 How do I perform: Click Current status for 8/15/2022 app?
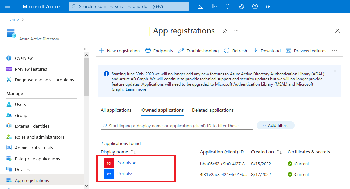[298, 164]
